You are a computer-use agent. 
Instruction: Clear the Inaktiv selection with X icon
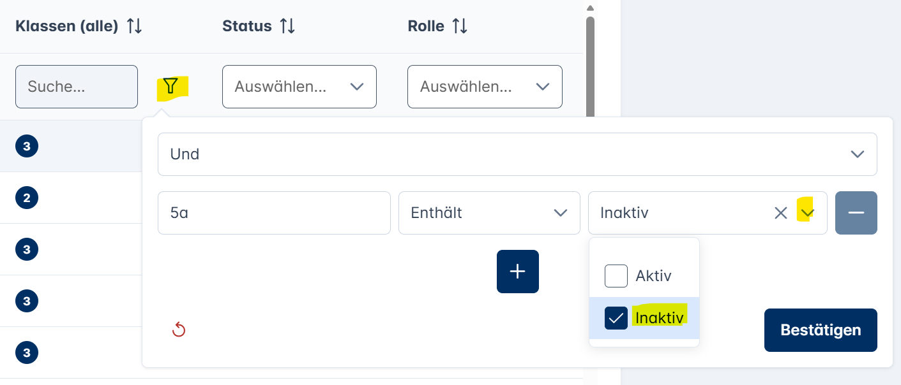pos(780,213)
